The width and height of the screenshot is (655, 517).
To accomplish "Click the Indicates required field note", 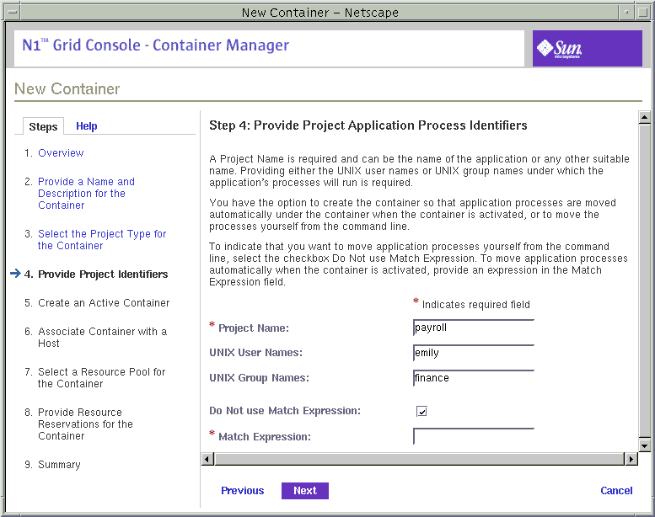I will (x=475, y=305).
